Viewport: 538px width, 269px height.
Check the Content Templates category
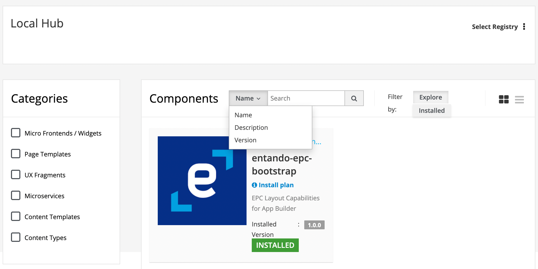point(16,216)
